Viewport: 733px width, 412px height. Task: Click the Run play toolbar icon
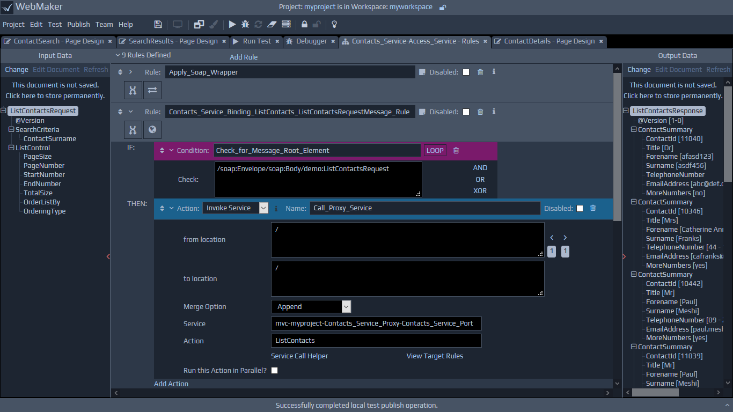[x=232, y=24]
